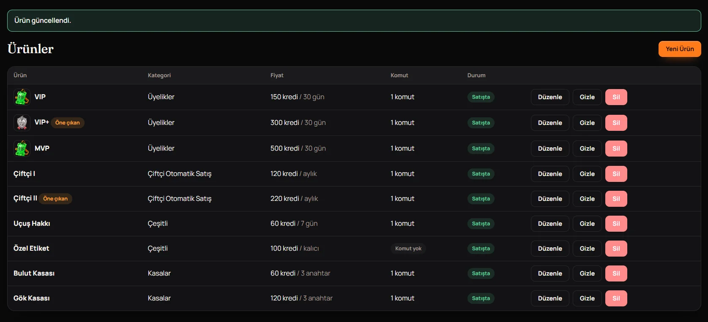Edit the Bulut Kasası product
This screenshot has height=322, width=708.
click(x=550, y=273)
